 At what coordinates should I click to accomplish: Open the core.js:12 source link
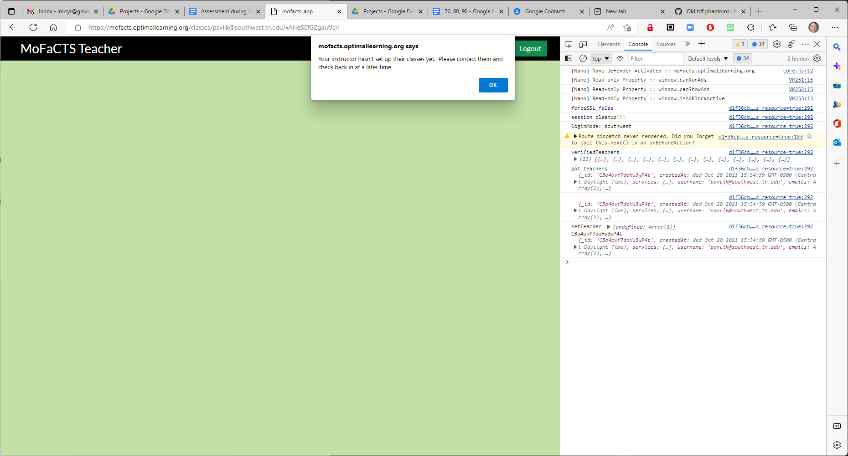coord(798,71)
